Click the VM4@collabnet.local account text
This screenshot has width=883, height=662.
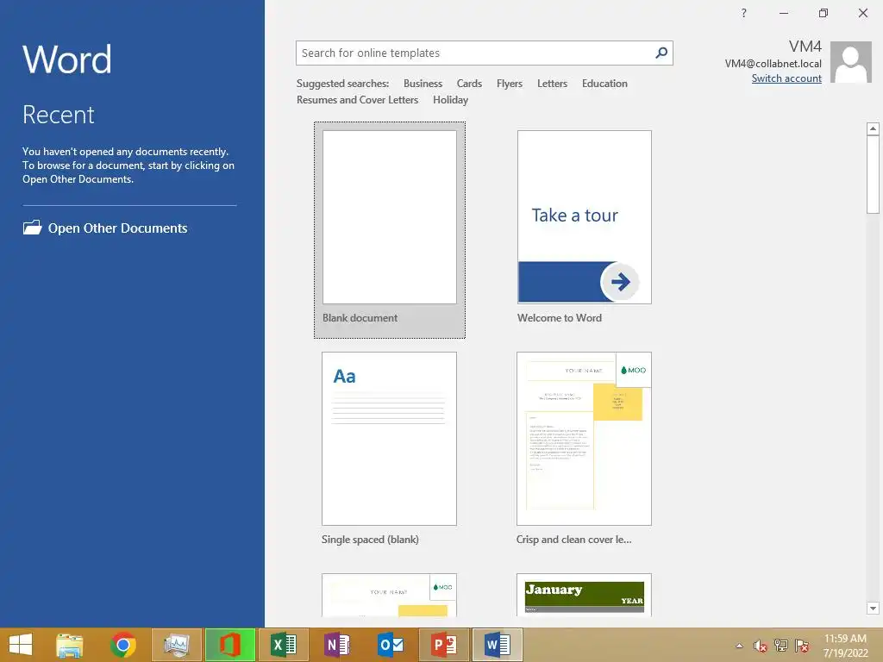click(x=773, y=64)
